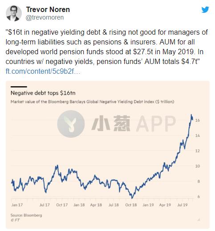Click the 10 value on y-axis

(x=198, y=166)
